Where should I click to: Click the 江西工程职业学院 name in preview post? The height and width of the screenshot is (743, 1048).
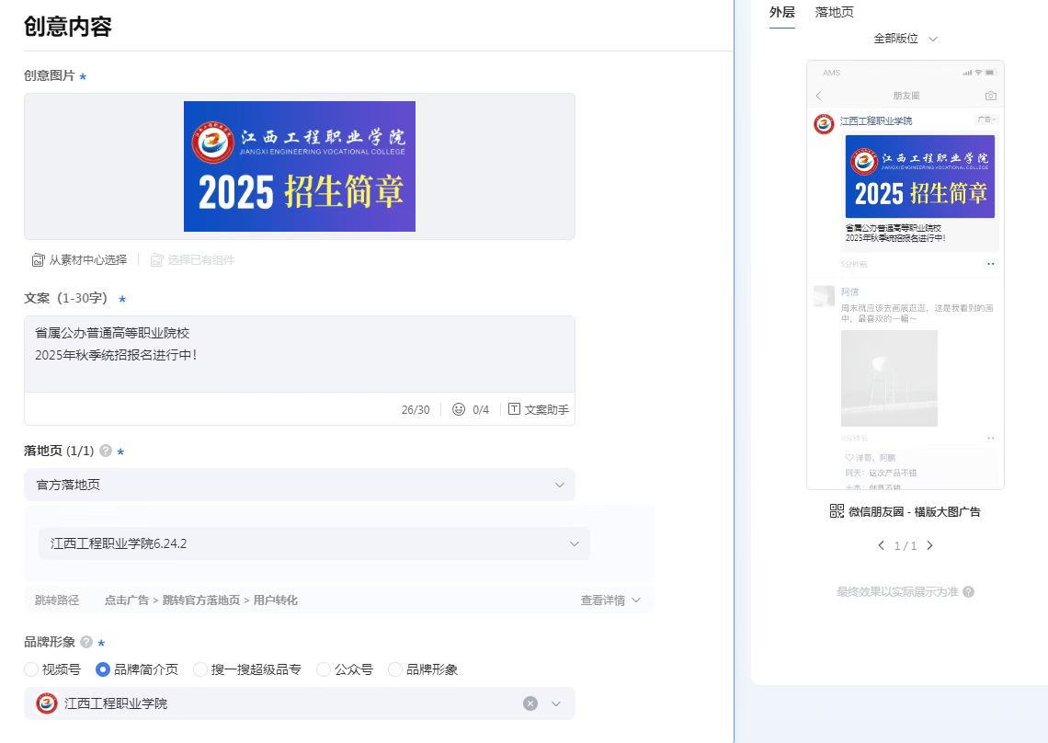click(876, 121)
